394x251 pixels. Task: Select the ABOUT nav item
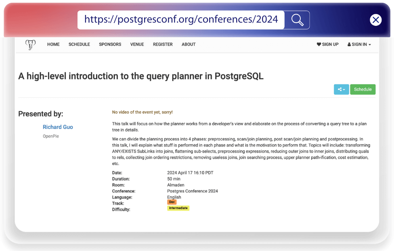click(x=189, y=44)
